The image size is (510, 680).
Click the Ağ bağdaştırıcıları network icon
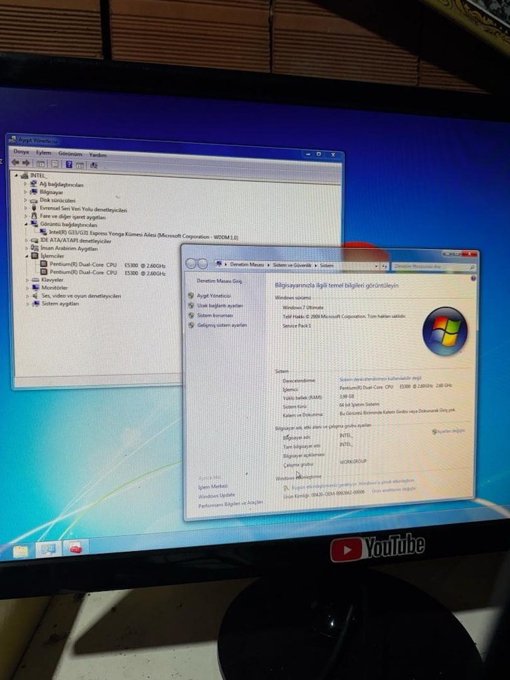click(33, 184)
